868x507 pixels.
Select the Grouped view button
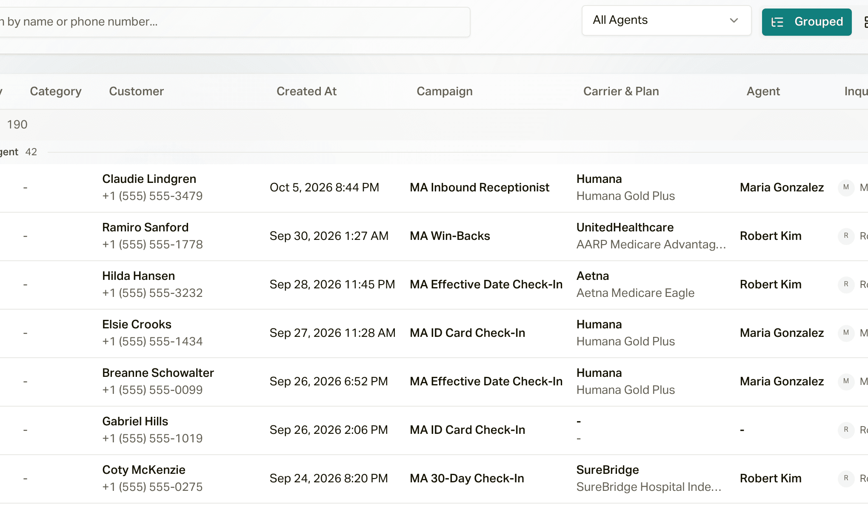click(x=806, y=22)
